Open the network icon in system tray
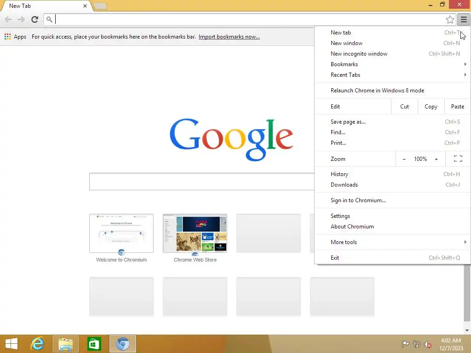Image resolution: width=471 pixels, height=353 pixels. pos(416,344)
